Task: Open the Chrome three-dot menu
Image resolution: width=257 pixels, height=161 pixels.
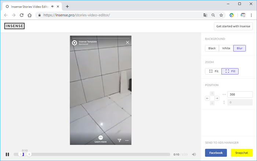Action: pos(251,15)
